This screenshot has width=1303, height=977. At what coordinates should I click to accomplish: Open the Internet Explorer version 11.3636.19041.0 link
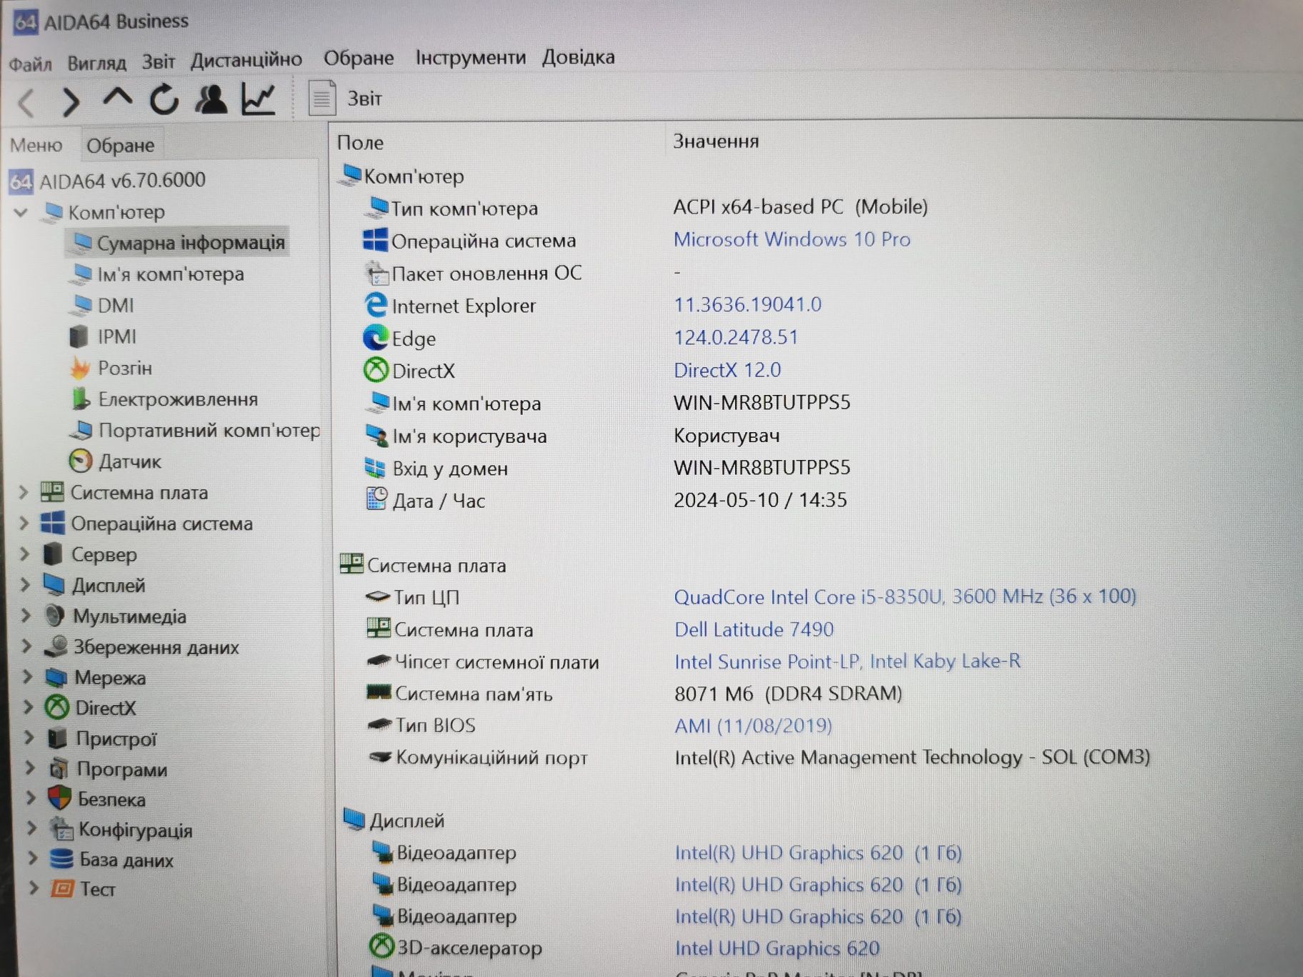pyautogui.click(x=747, y=304)
